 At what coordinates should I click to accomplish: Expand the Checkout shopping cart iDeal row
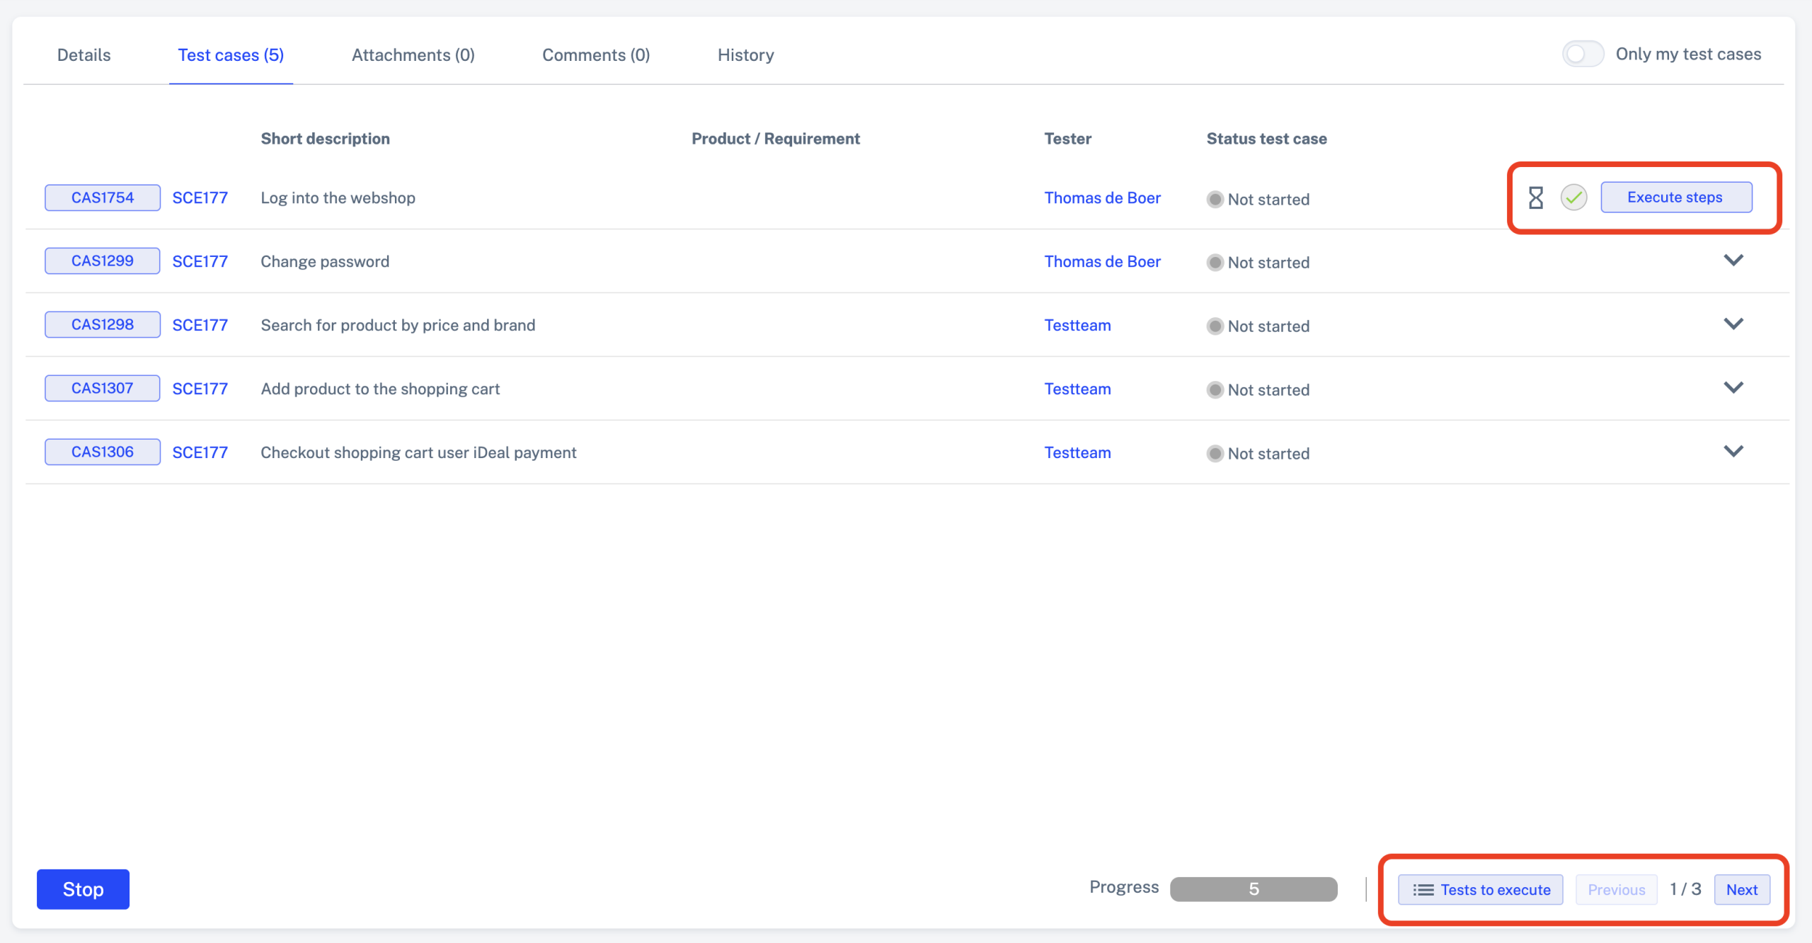1733,452
